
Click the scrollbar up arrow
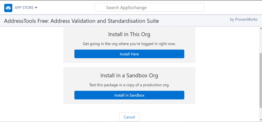pos(260,29)
